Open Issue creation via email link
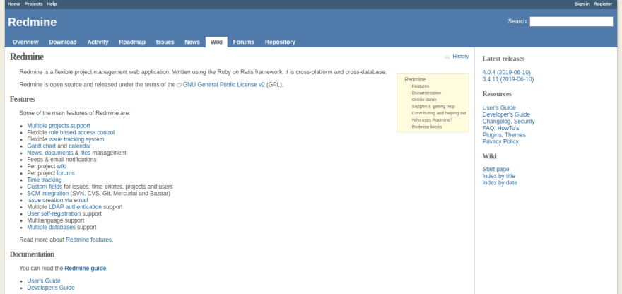This screenshot has height=294, width=622. [x=57, y=200]
